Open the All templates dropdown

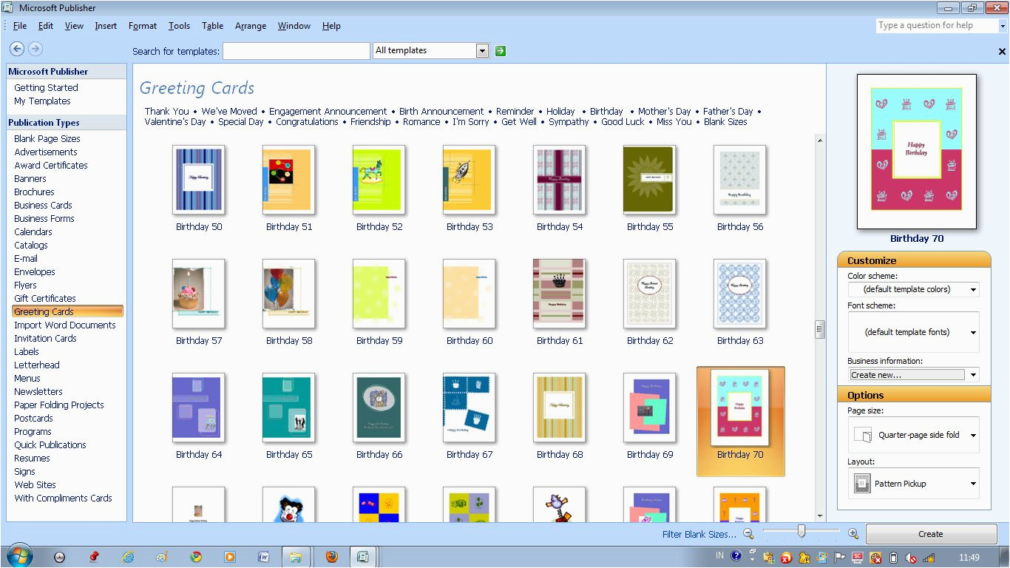[482, 50]
